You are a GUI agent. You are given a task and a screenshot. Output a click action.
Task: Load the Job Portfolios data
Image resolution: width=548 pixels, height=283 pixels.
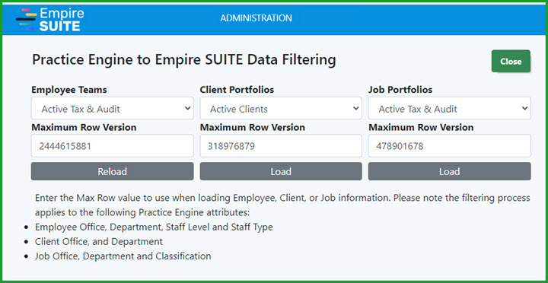(x=449, y=171)
